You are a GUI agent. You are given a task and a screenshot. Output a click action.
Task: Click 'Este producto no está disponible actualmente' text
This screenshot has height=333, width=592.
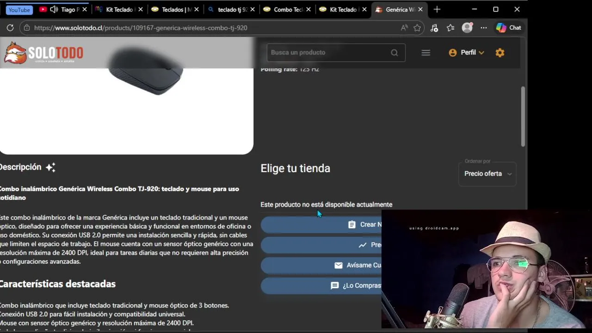point(327,204)
